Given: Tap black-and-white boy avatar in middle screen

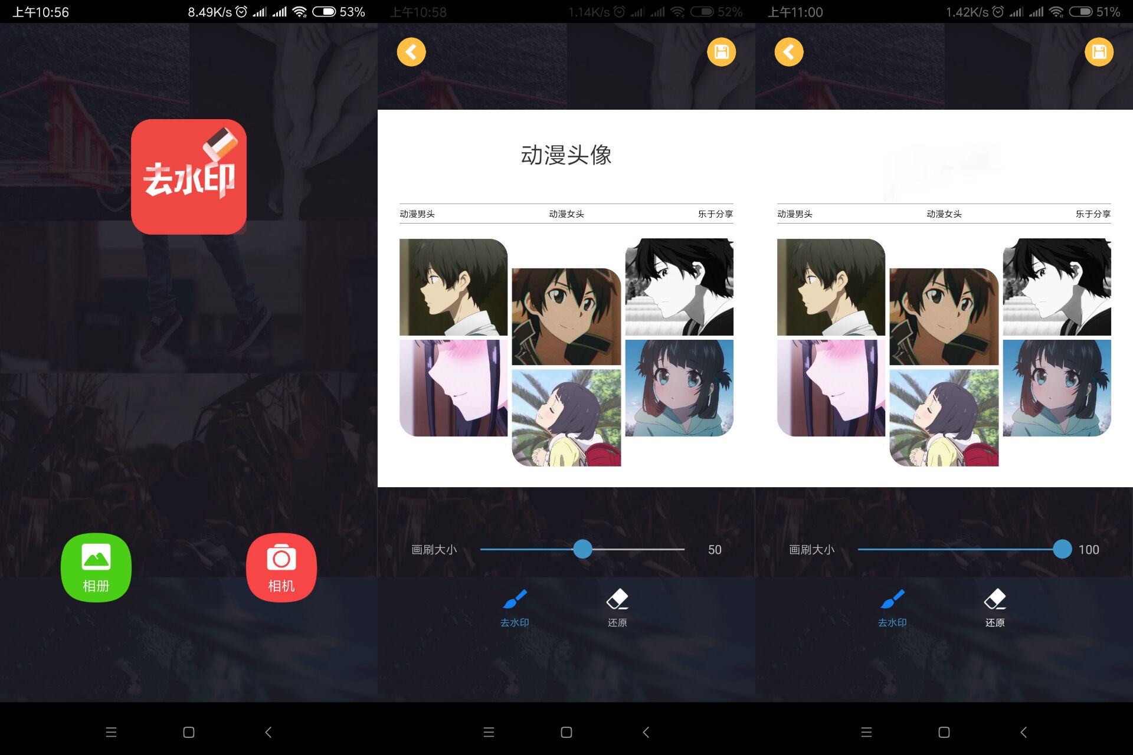Looking at the screenshot, I should tap(679, 287).
